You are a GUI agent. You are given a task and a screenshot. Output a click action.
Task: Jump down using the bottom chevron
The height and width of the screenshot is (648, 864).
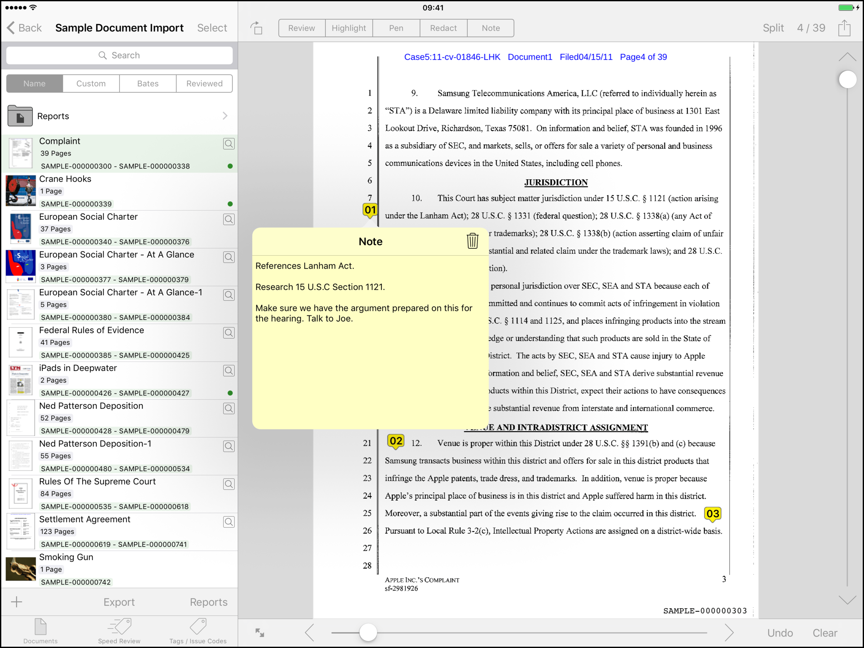coord(847,600)
